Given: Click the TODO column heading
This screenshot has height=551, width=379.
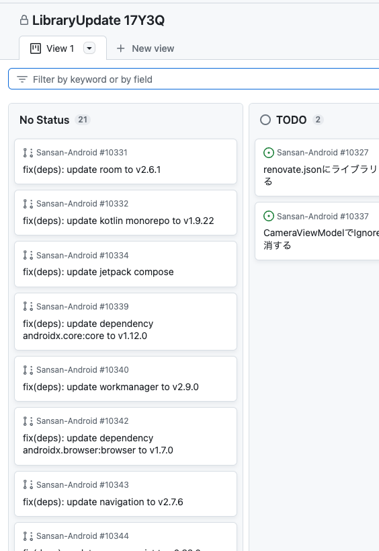Looking at the screenshot, I should (291, 120).
